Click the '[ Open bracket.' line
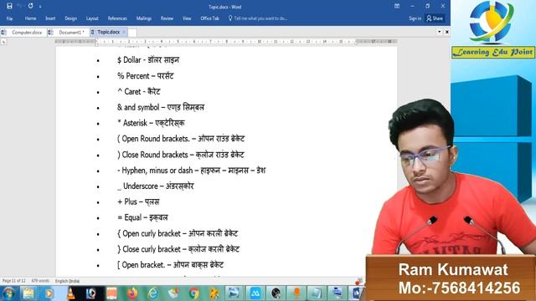 170,265
